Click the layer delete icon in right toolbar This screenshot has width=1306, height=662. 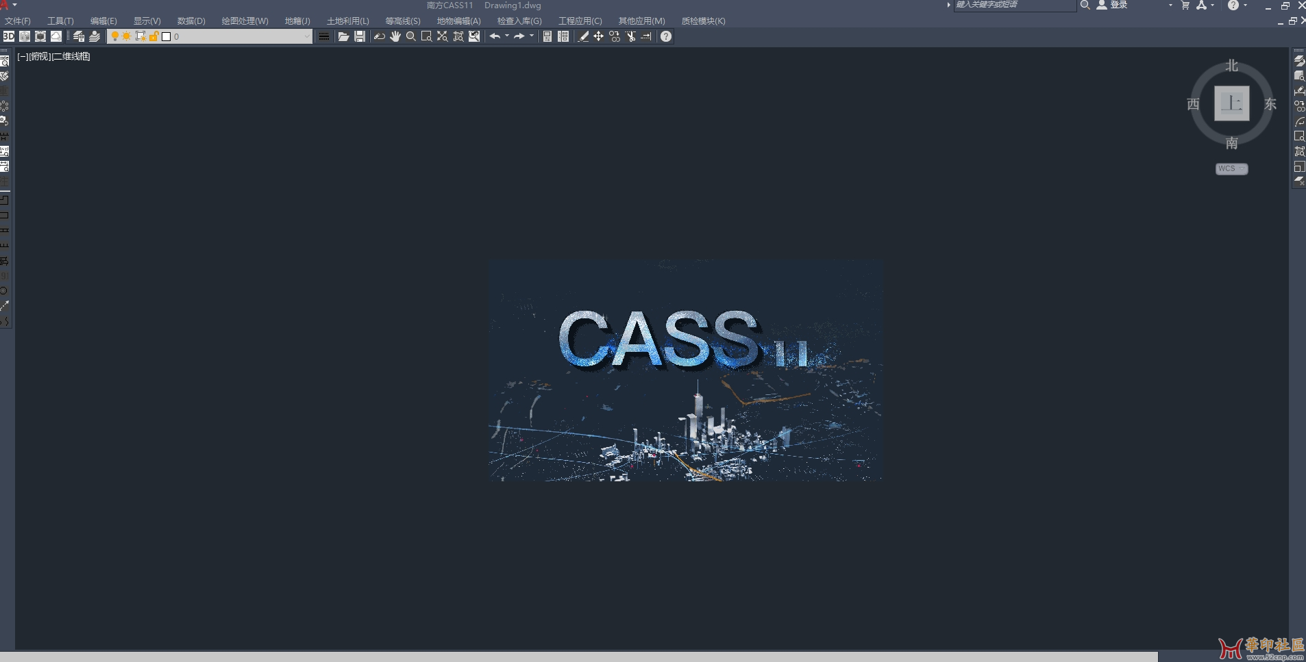click(x=1299, y=181)
